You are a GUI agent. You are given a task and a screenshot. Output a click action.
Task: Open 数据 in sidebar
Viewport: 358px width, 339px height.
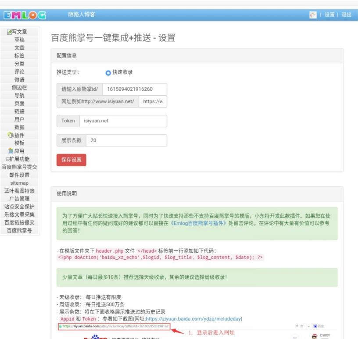(19, 127)
